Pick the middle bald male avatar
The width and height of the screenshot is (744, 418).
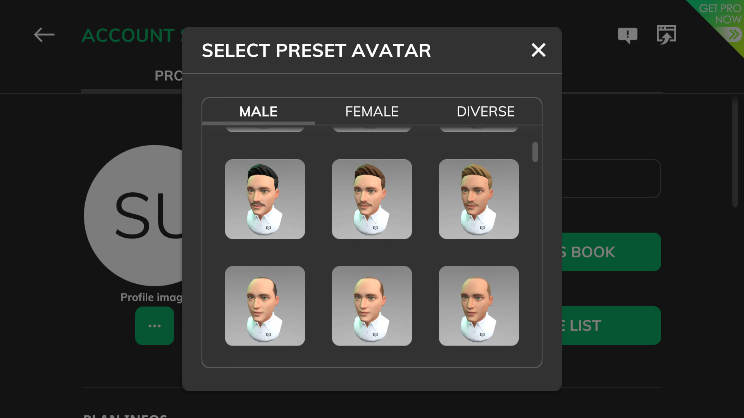pyautogui.click(x=372, y=306)
